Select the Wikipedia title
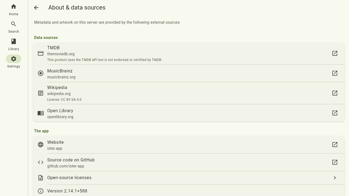Viewport: 349px width, 196px height. pos(57,88)
